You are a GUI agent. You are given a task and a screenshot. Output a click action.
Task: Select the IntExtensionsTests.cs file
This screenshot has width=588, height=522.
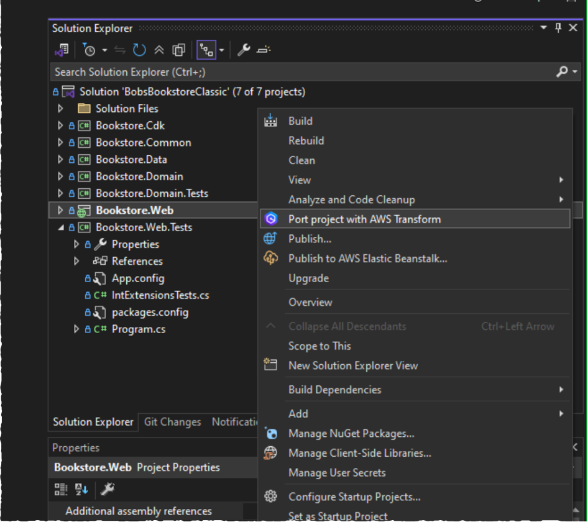(x=160, y=295)
